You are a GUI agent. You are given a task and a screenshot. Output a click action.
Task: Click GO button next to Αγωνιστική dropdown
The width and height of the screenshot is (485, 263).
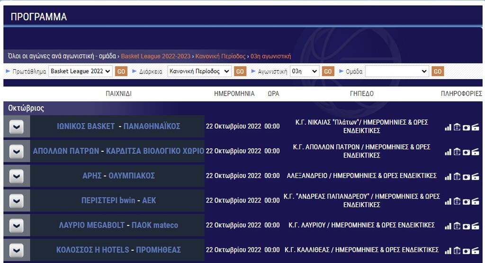coord(328,72)
